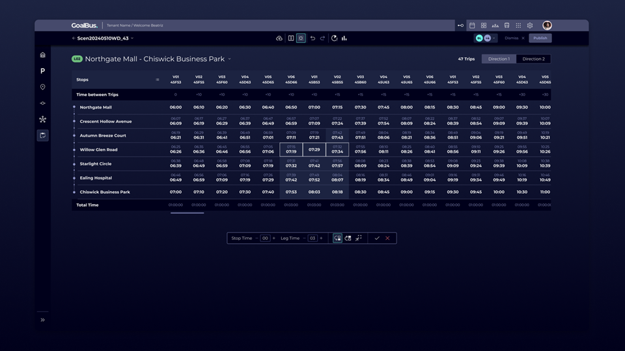Click the Time between Trips row label
The width and height of the screenshot is (625, 351).
click(x=97, y=95)
